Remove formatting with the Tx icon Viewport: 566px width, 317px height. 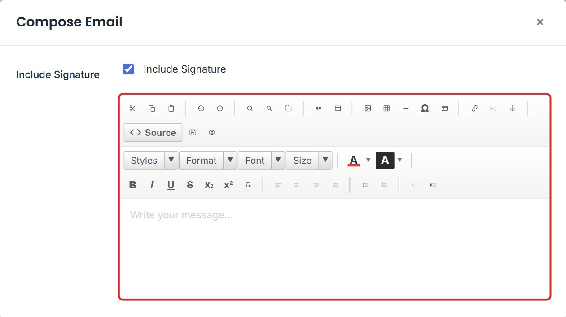(248, 185)
